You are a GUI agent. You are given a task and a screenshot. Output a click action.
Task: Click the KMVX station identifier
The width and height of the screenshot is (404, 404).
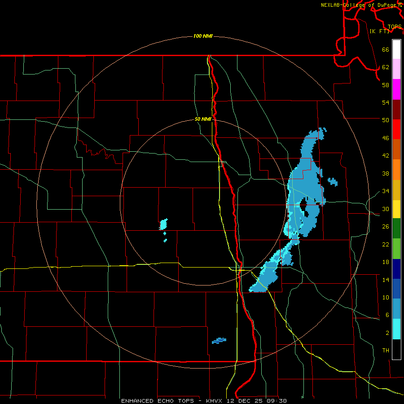[x=214, y=401]
